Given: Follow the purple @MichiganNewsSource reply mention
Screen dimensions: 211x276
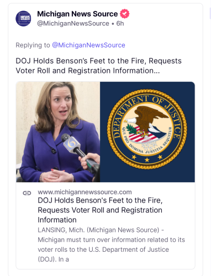Looking at the screenshot, I should coord(88,45).
